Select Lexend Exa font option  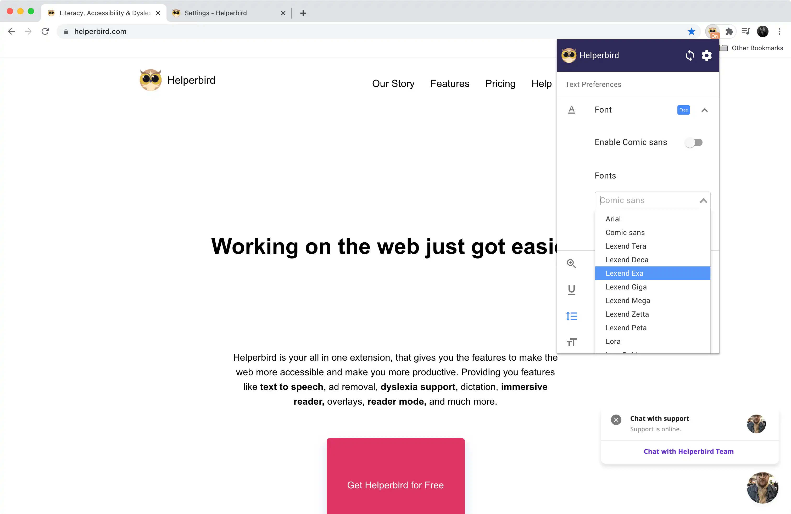653,273
